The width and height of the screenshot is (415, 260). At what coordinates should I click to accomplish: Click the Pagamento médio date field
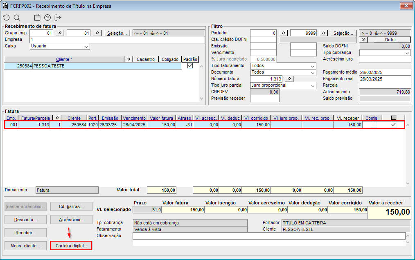[385, 72]
